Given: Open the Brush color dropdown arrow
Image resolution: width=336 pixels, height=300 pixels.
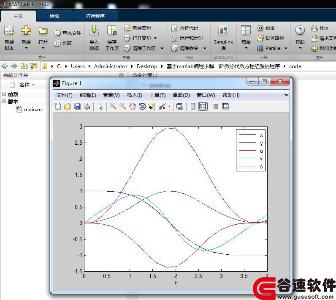Looking at the screenshot, I should pos(170,106).
